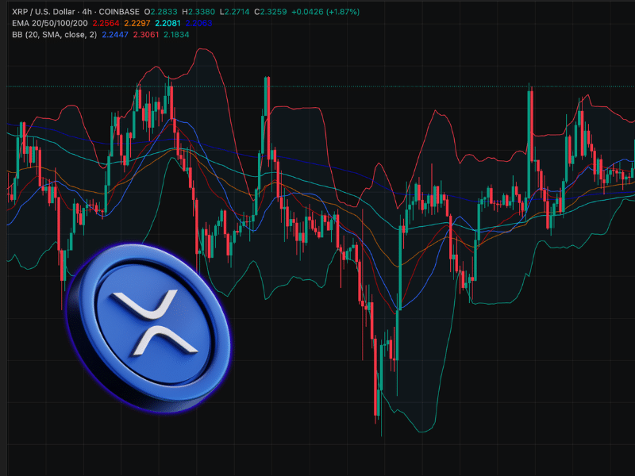Click the EMA 200 value 2.2063
Image resolution: width=635 pixels, height=476 pixels.
pyautogui.click(x=198, y=23)
